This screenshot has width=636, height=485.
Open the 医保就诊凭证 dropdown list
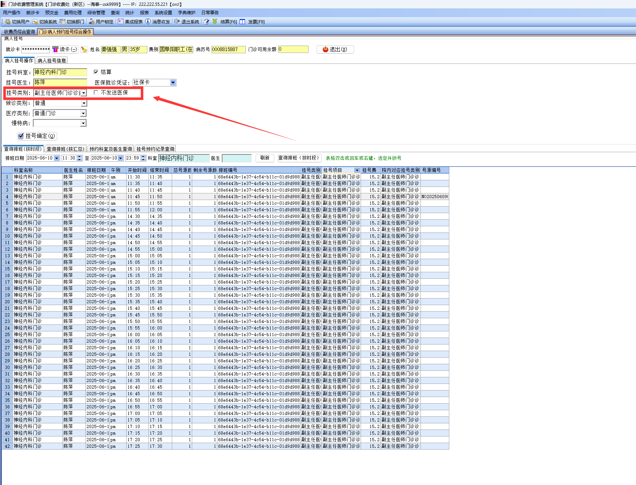[x=173, y=83]
